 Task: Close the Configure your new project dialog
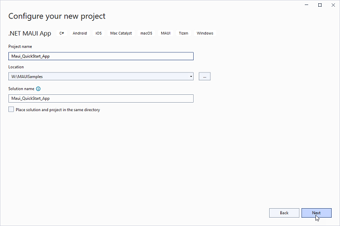point(332,5)
